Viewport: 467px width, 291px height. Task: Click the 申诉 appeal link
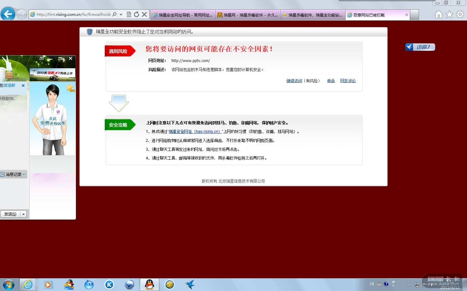click(331, 81)
